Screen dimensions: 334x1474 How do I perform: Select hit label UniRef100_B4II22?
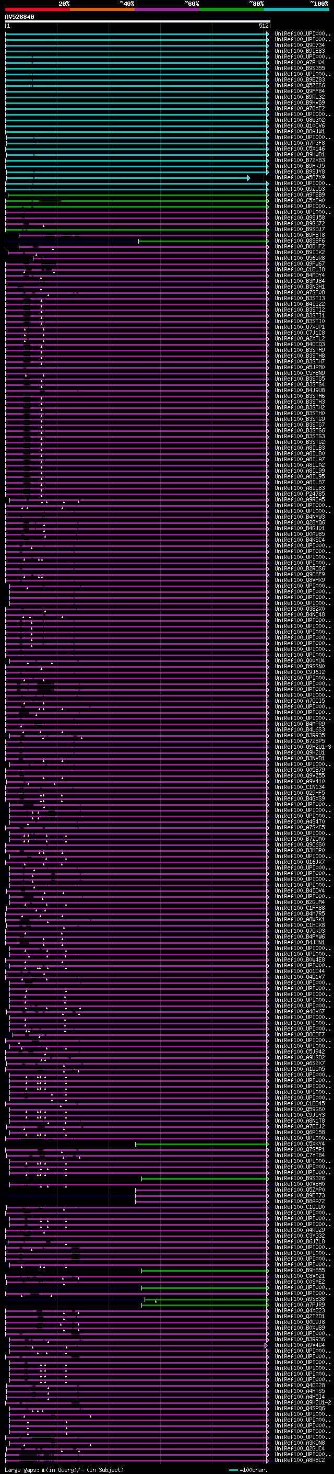coord(299,304)
